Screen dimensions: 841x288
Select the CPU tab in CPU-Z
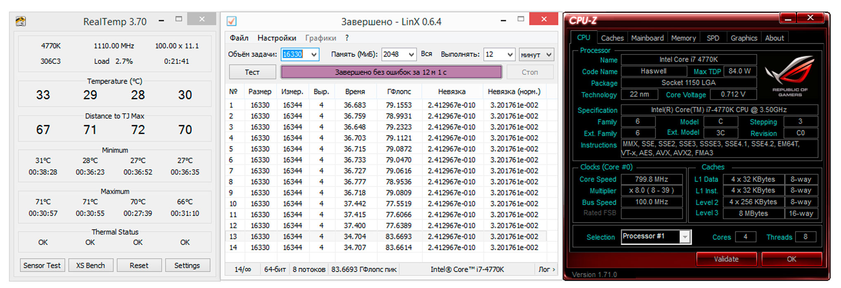583,38
